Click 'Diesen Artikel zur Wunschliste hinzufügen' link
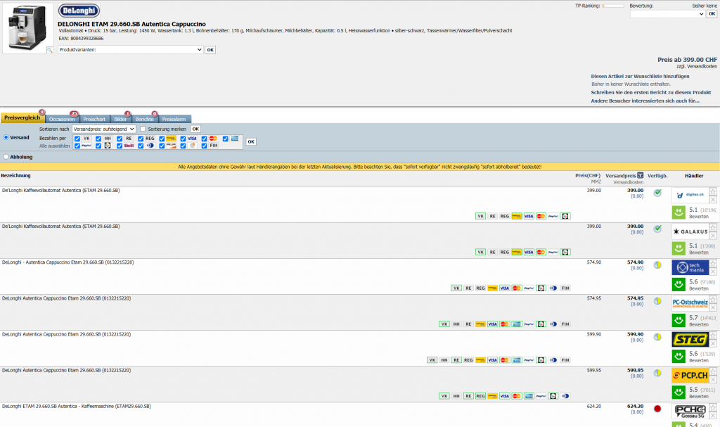The height and width of the screenshot is (427, 720). coord(640,76)
